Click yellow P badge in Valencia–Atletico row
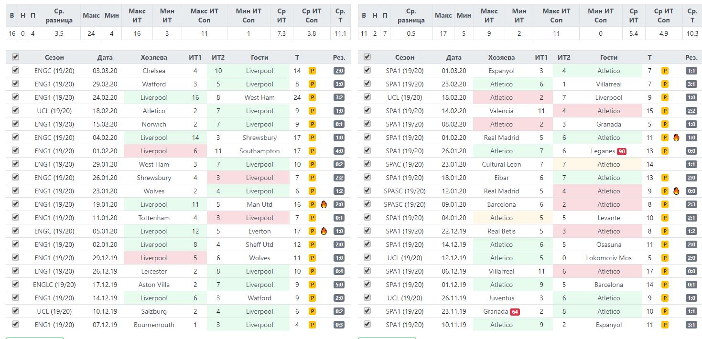The height and width of the screenshot is (339, 702). [664, 111]
